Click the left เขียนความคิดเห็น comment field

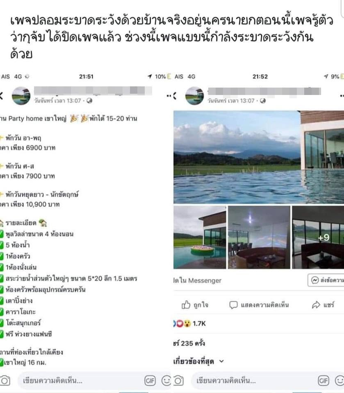point(80,381)
